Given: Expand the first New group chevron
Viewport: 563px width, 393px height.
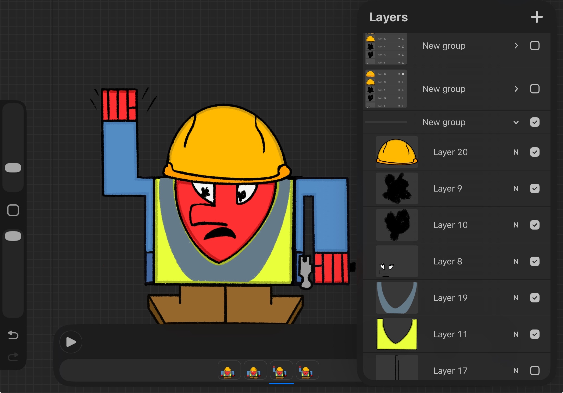Looking at the screenshot, I should point(516,46).
